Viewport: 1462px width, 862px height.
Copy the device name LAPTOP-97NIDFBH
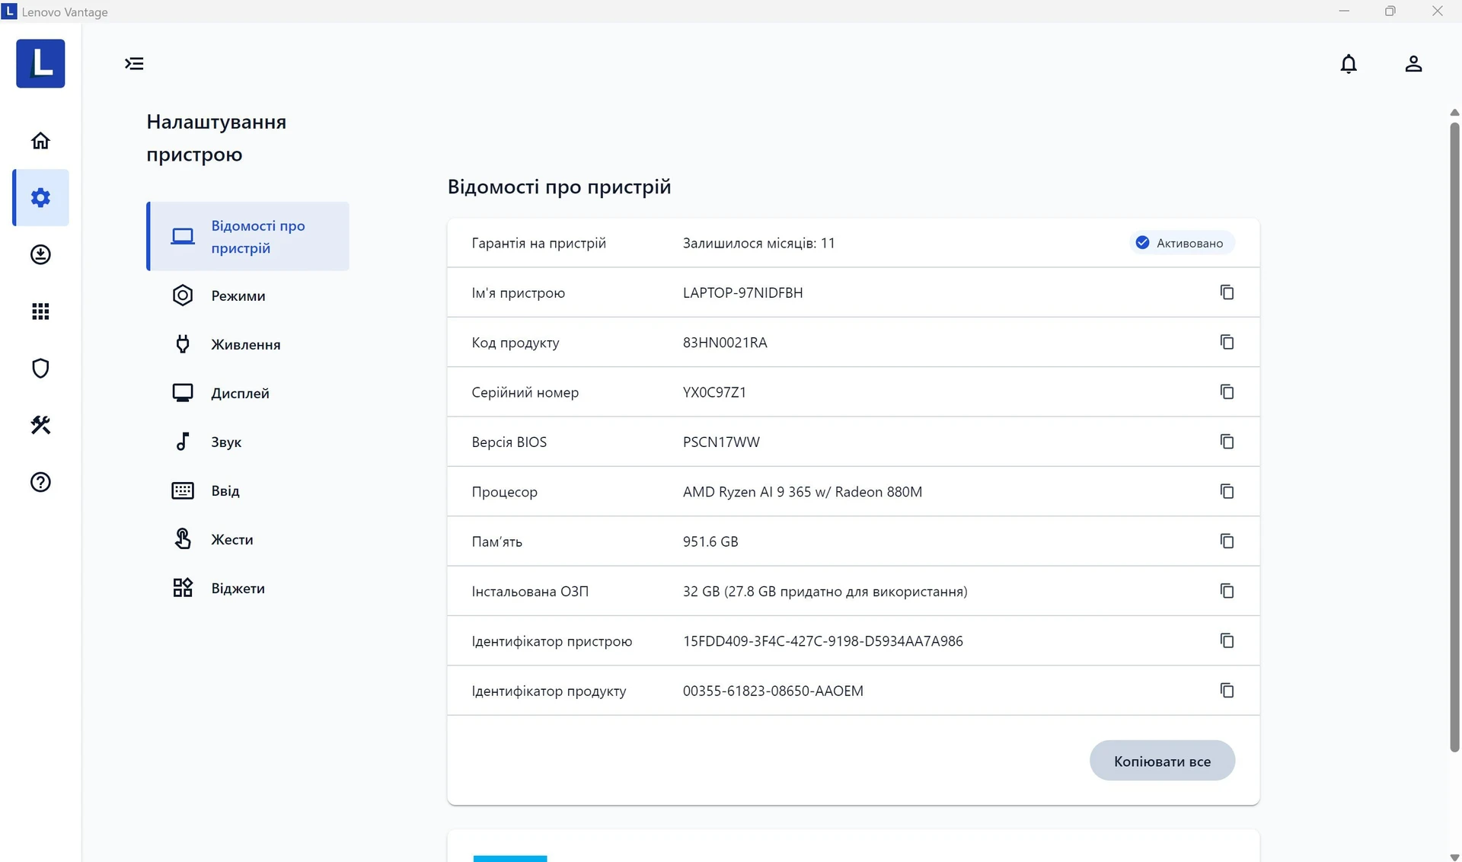tap(1227, 292)
